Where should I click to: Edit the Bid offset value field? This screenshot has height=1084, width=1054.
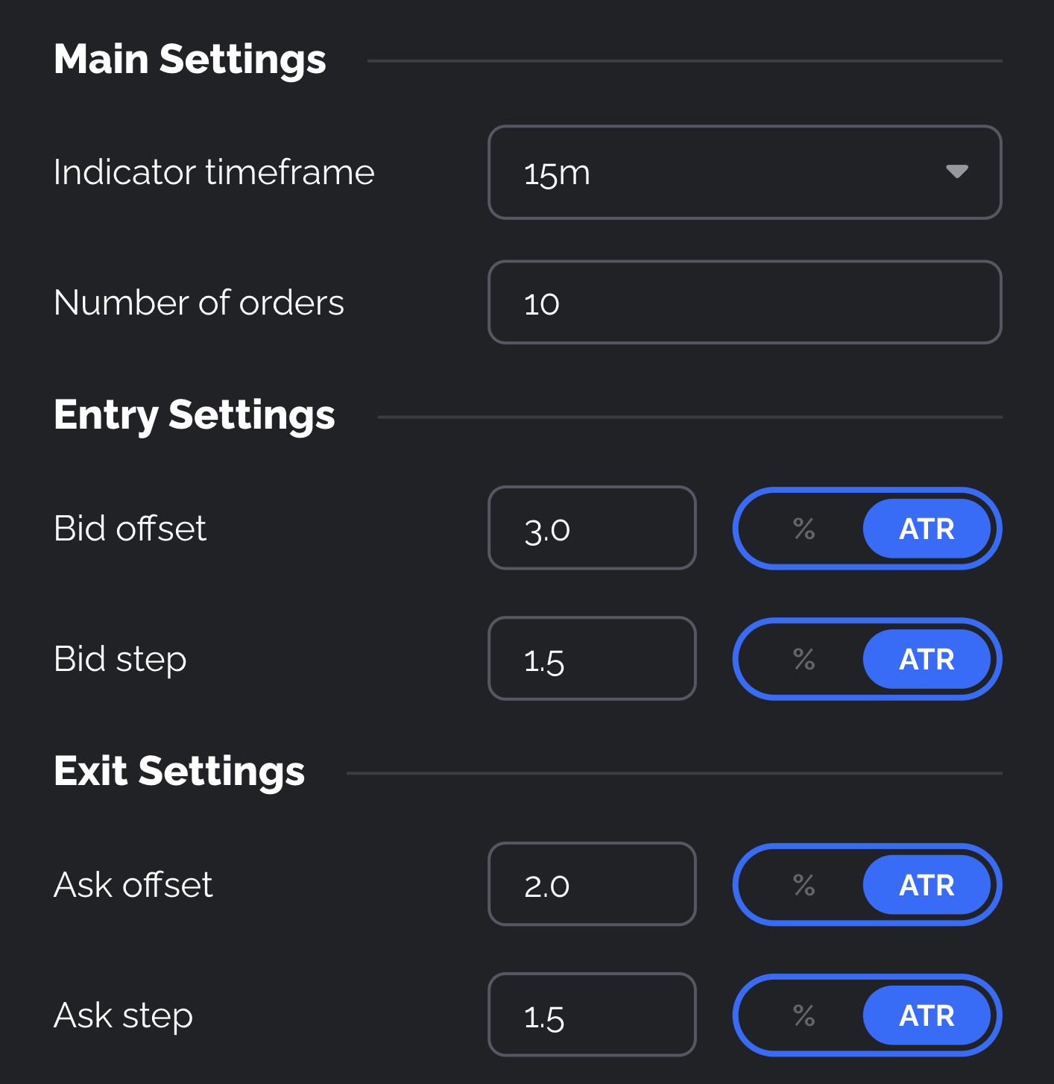[x=592, y=528]
